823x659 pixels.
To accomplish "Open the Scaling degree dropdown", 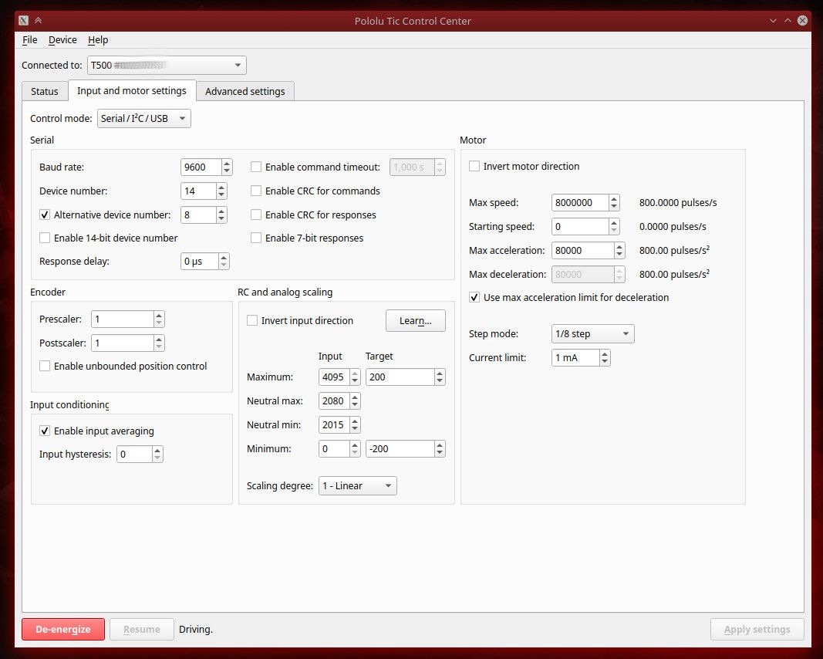I will (x=357, y=485).
